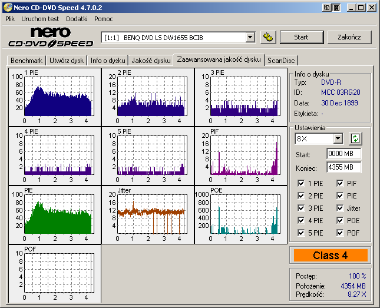Click the purple PIF graph

tap(241, 156)
